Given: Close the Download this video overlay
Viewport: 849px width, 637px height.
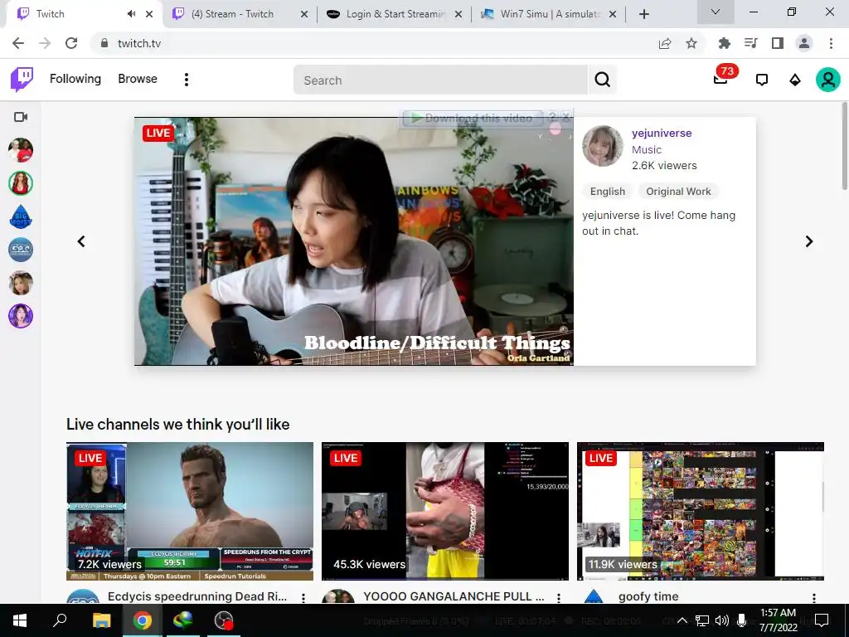Looking at the screenshot, I should 565,116.
